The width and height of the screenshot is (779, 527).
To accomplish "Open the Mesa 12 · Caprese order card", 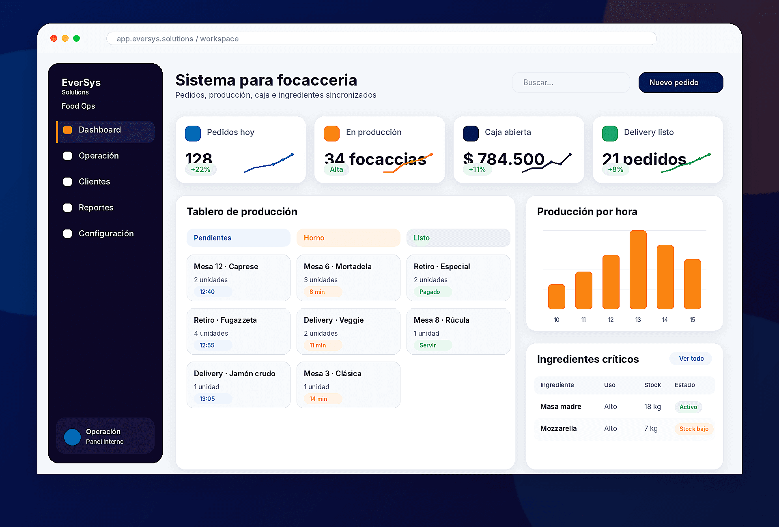I will click(239, 278).
